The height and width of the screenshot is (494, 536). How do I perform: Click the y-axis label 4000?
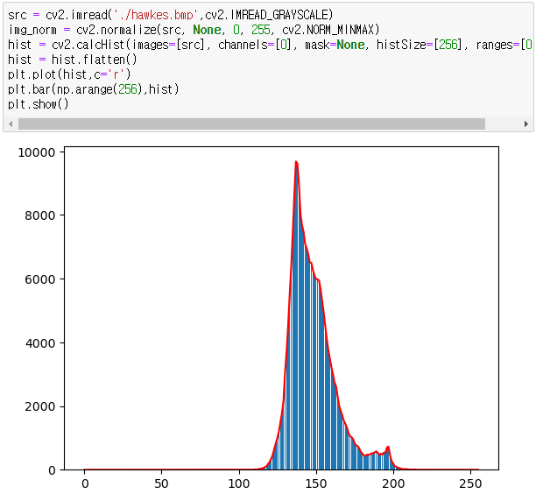coord(40,343)
